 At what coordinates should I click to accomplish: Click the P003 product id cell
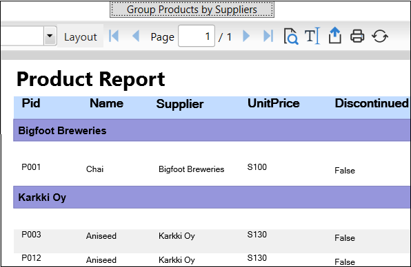pos(31,234)
